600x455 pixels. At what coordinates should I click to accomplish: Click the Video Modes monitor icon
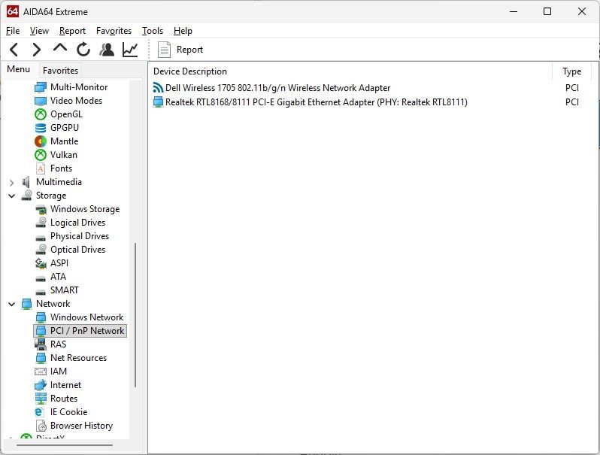pyautogui.click(x=40, y=101)
